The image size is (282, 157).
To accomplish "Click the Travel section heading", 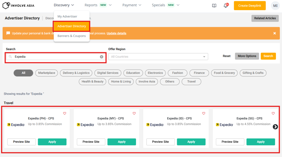I will pyautogui.click(x=9, y=103).
